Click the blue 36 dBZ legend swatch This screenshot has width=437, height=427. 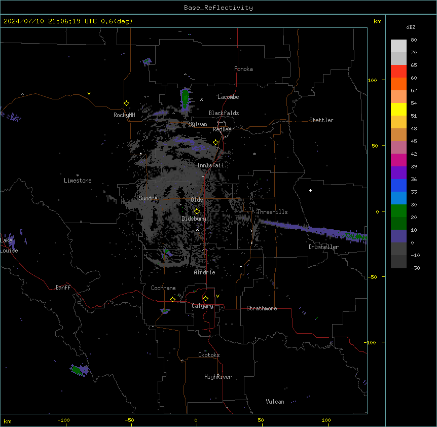(398, 185)
